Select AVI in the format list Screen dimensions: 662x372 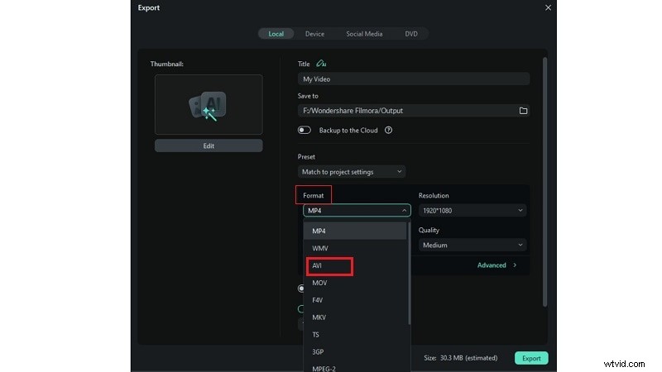point(355,265)
